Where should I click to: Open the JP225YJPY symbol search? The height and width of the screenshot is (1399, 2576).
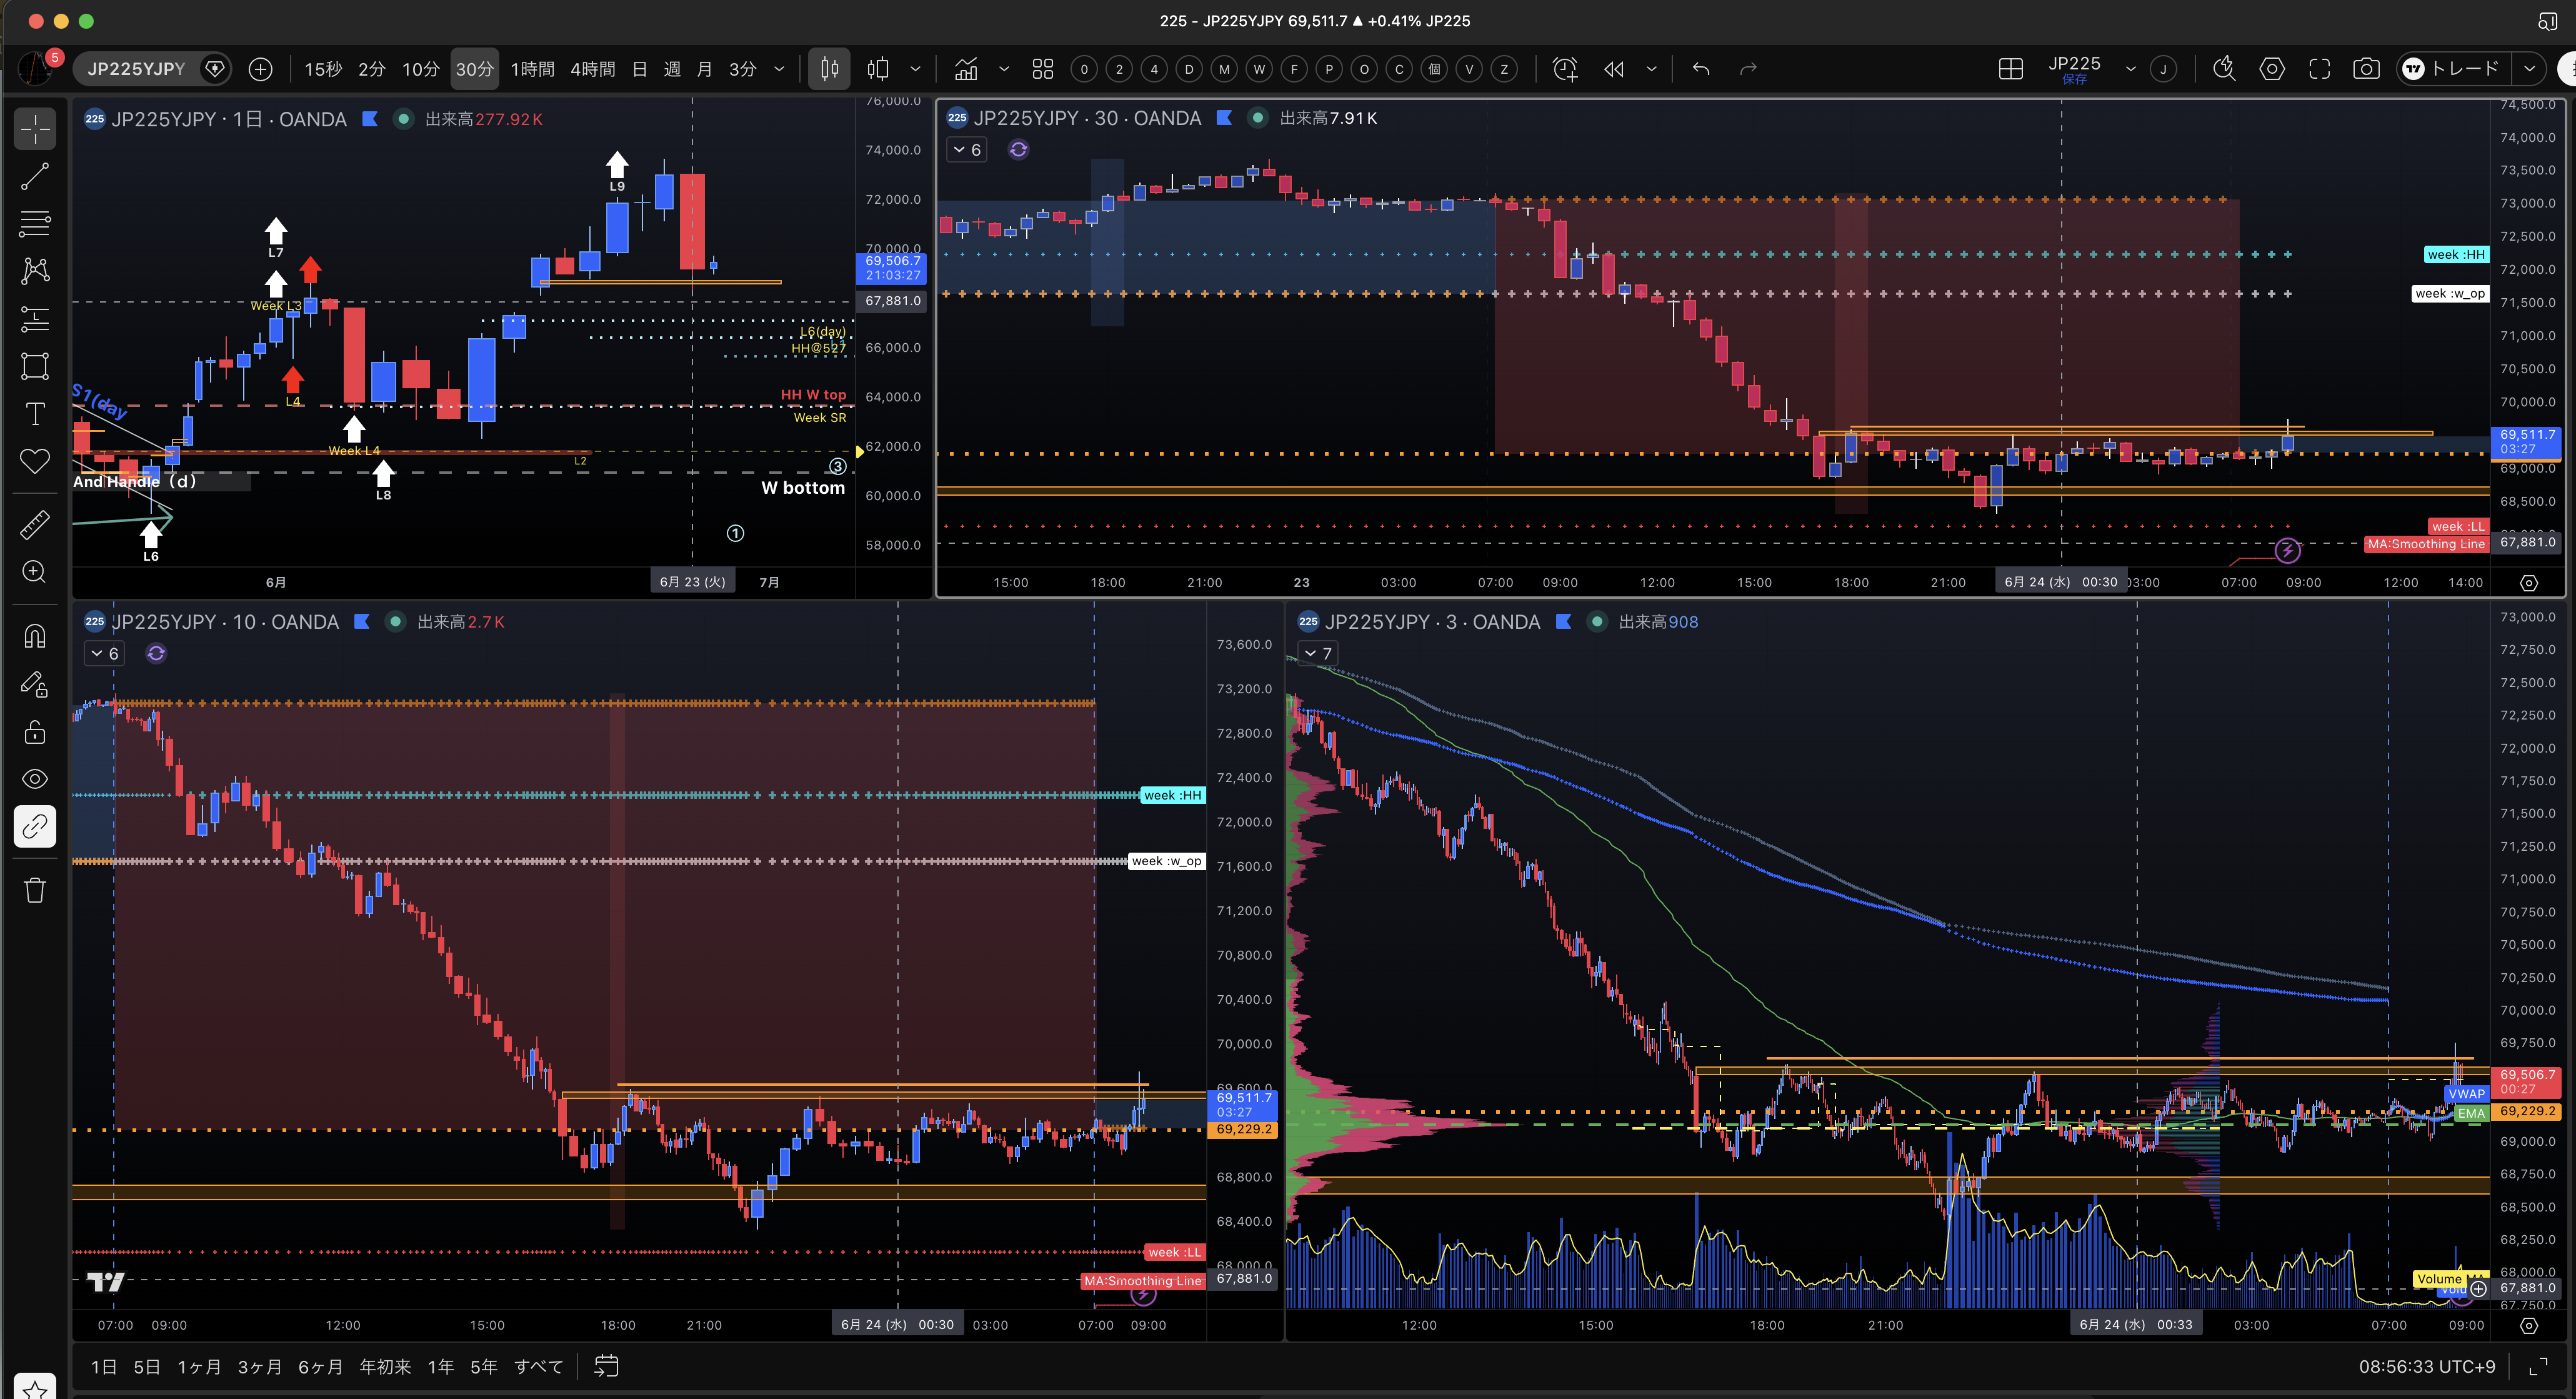pyautogui.click(x=136, y=69)
